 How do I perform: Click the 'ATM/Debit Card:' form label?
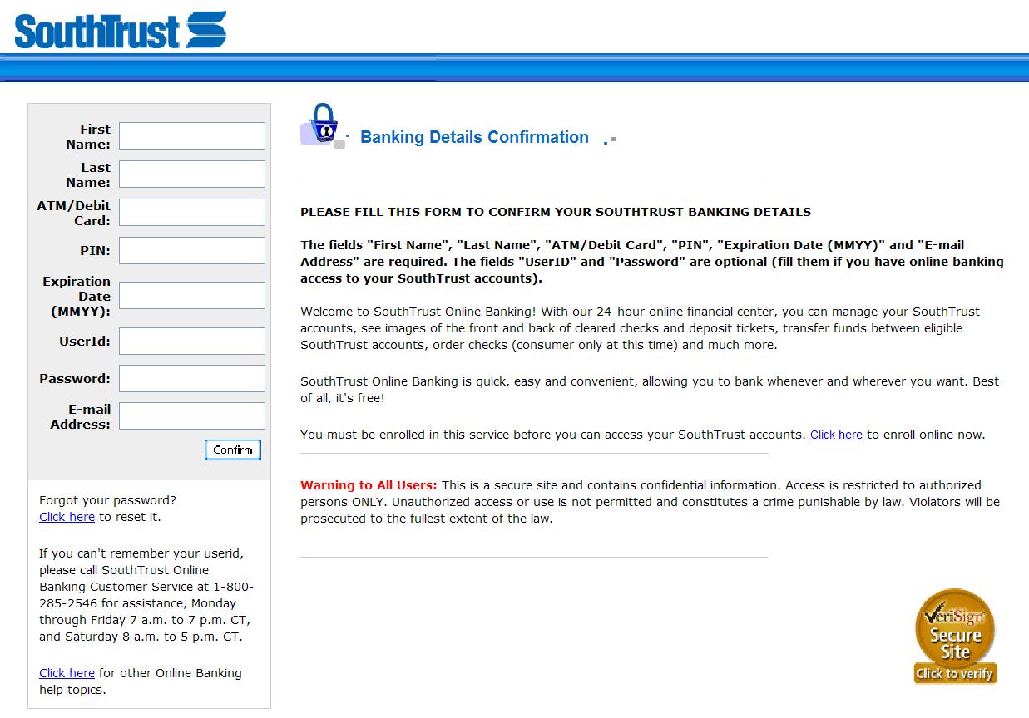[x=74, y=213]
